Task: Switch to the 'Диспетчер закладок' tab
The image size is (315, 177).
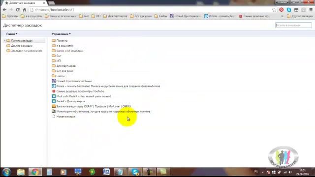Action: [x=24, y=3]
